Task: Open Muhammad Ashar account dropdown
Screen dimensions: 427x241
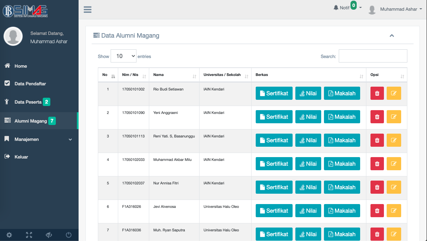Action: pos(401,9)
